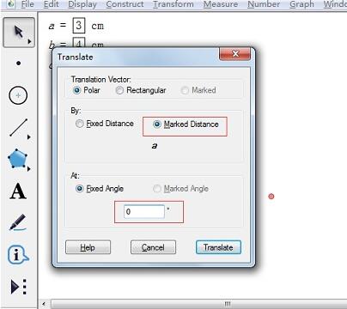
Task: Click parameter a value box showing 3
Action: pos(78,26)
